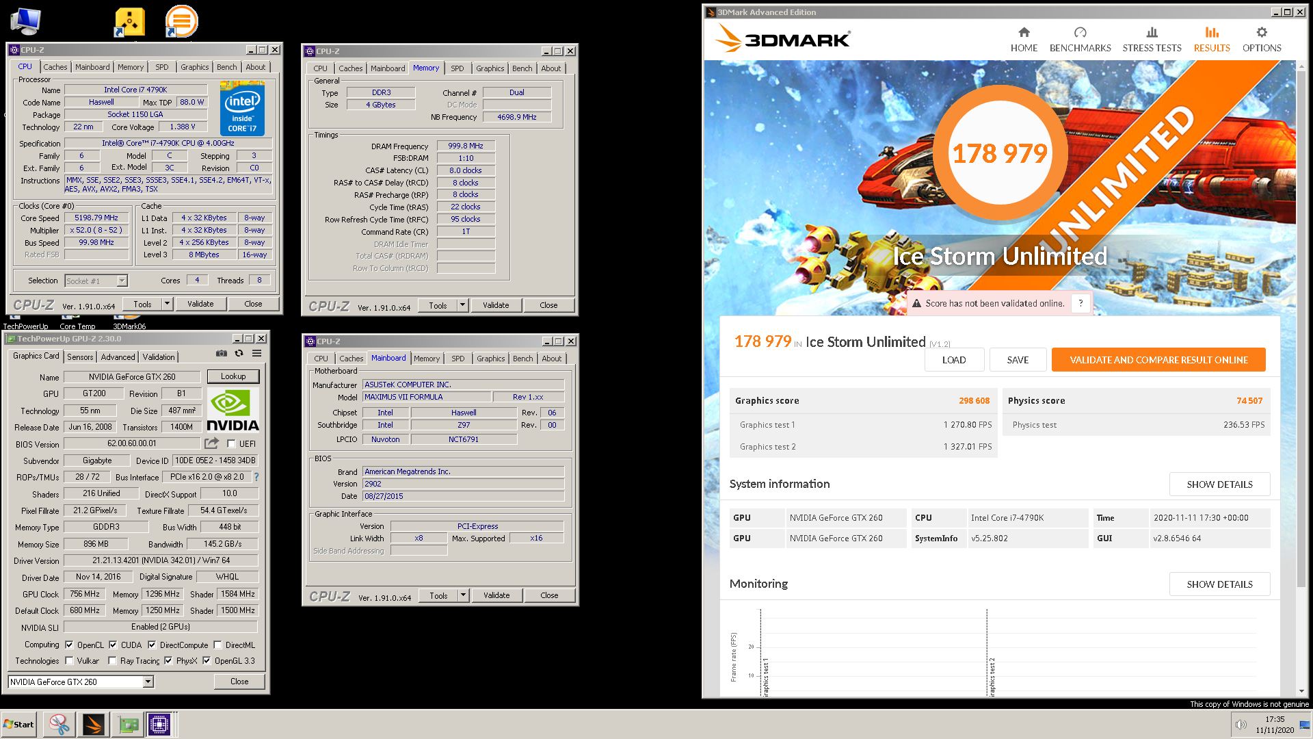The height and width of the screenshot is (739, 1313).
Task: Click the Graphics score value 298 608
Action: click(974, 401)
